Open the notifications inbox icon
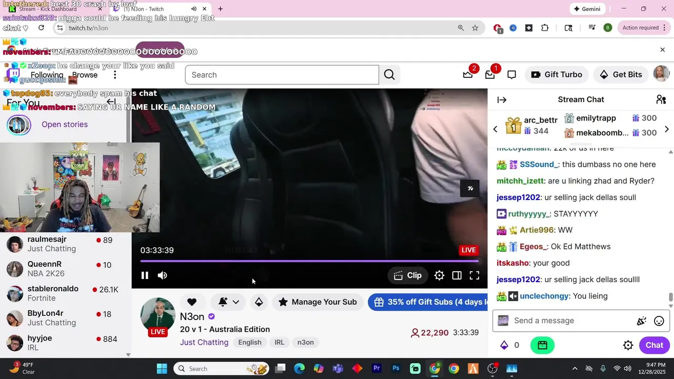674x379 pixels. 490,75
